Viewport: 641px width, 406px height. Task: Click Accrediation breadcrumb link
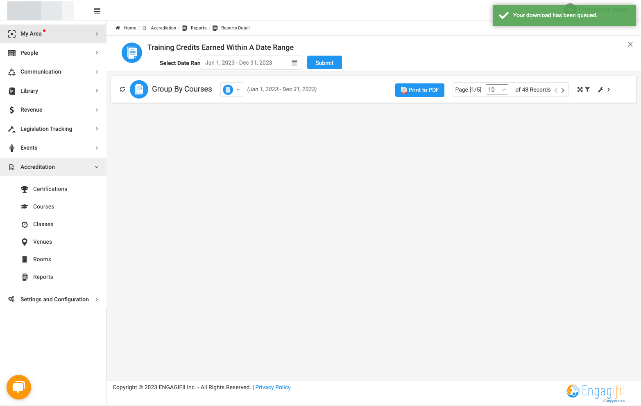[163, 28]
